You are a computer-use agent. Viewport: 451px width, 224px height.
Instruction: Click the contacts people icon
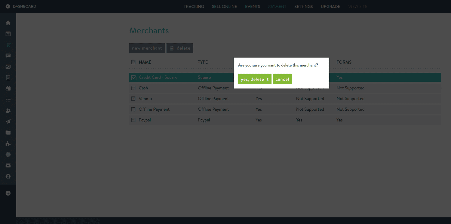point(8,110)
